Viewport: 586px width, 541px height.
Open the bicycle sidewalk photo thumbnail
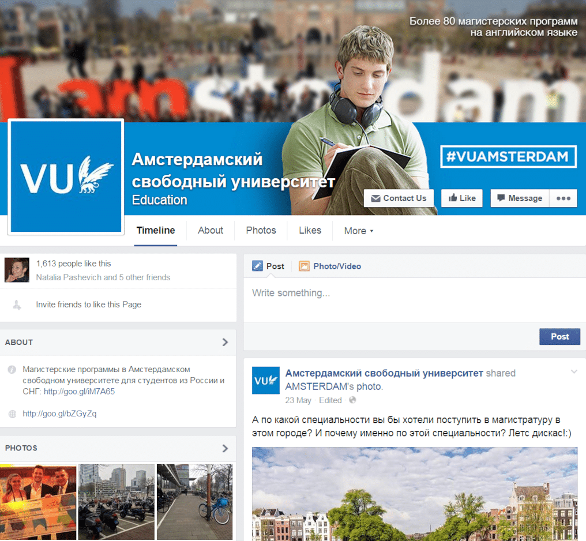(x=194, y=502)
